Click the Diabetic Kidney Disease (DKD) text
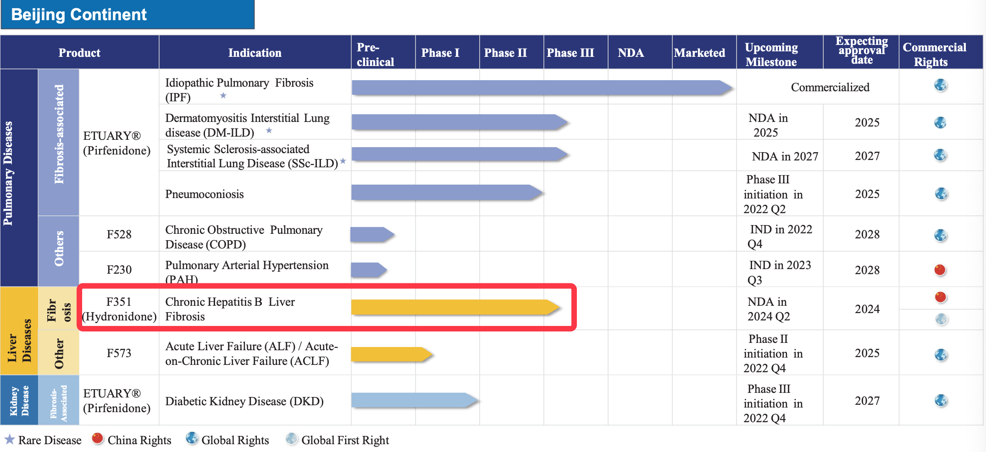986x452 pixels. tap(244, 401)
